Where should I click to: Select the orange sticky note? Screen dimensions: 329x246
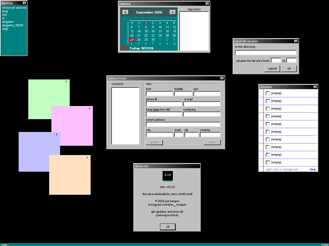pyautogui.click(x=70, y=175)
